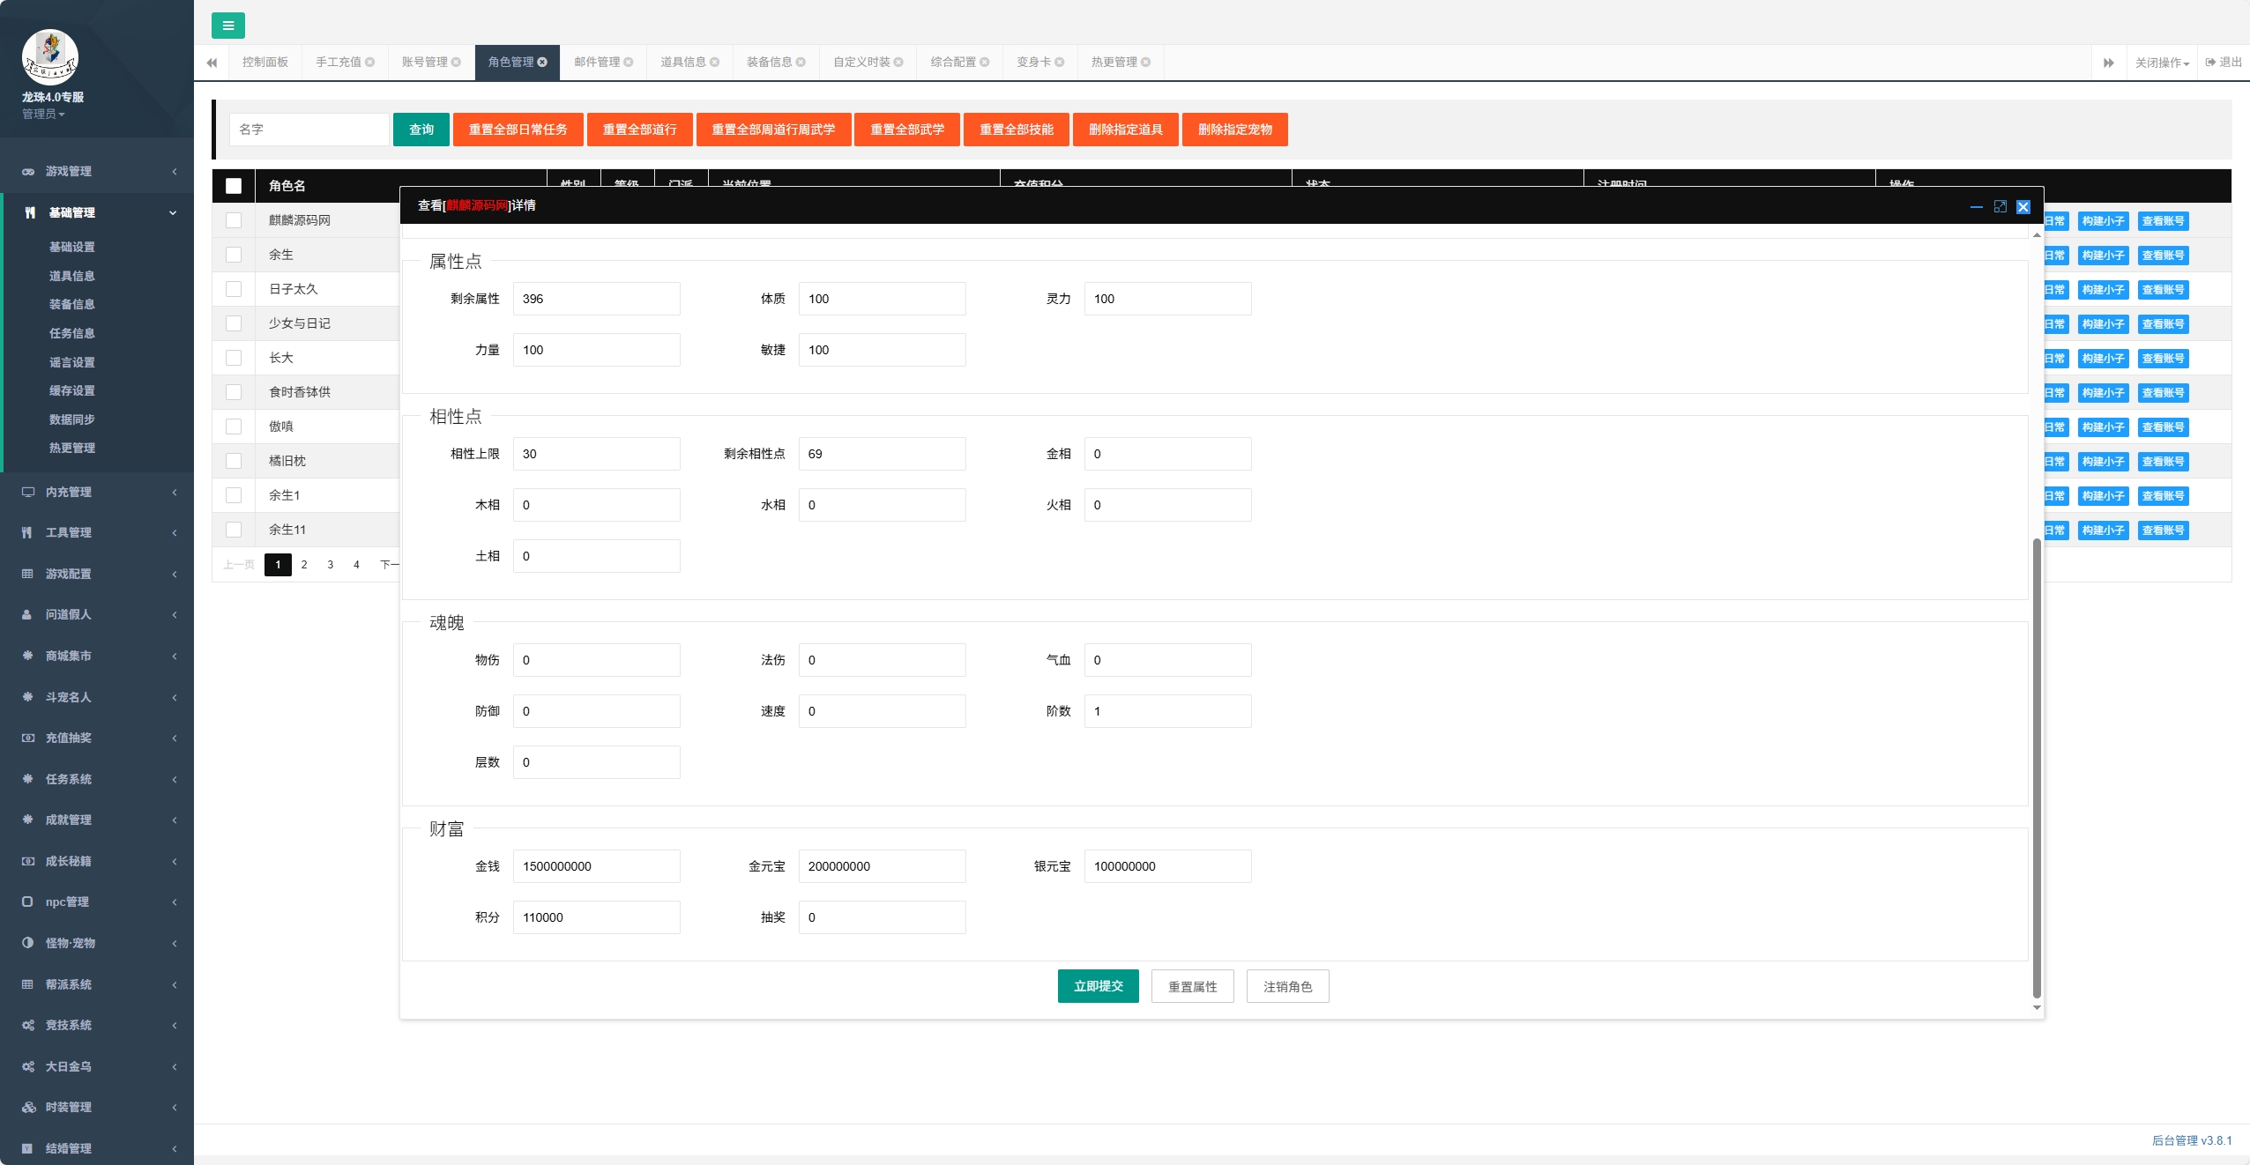Close the 道具信息 tab via its x icon
Viewport: 2250px width, 1165px height.
715,63
